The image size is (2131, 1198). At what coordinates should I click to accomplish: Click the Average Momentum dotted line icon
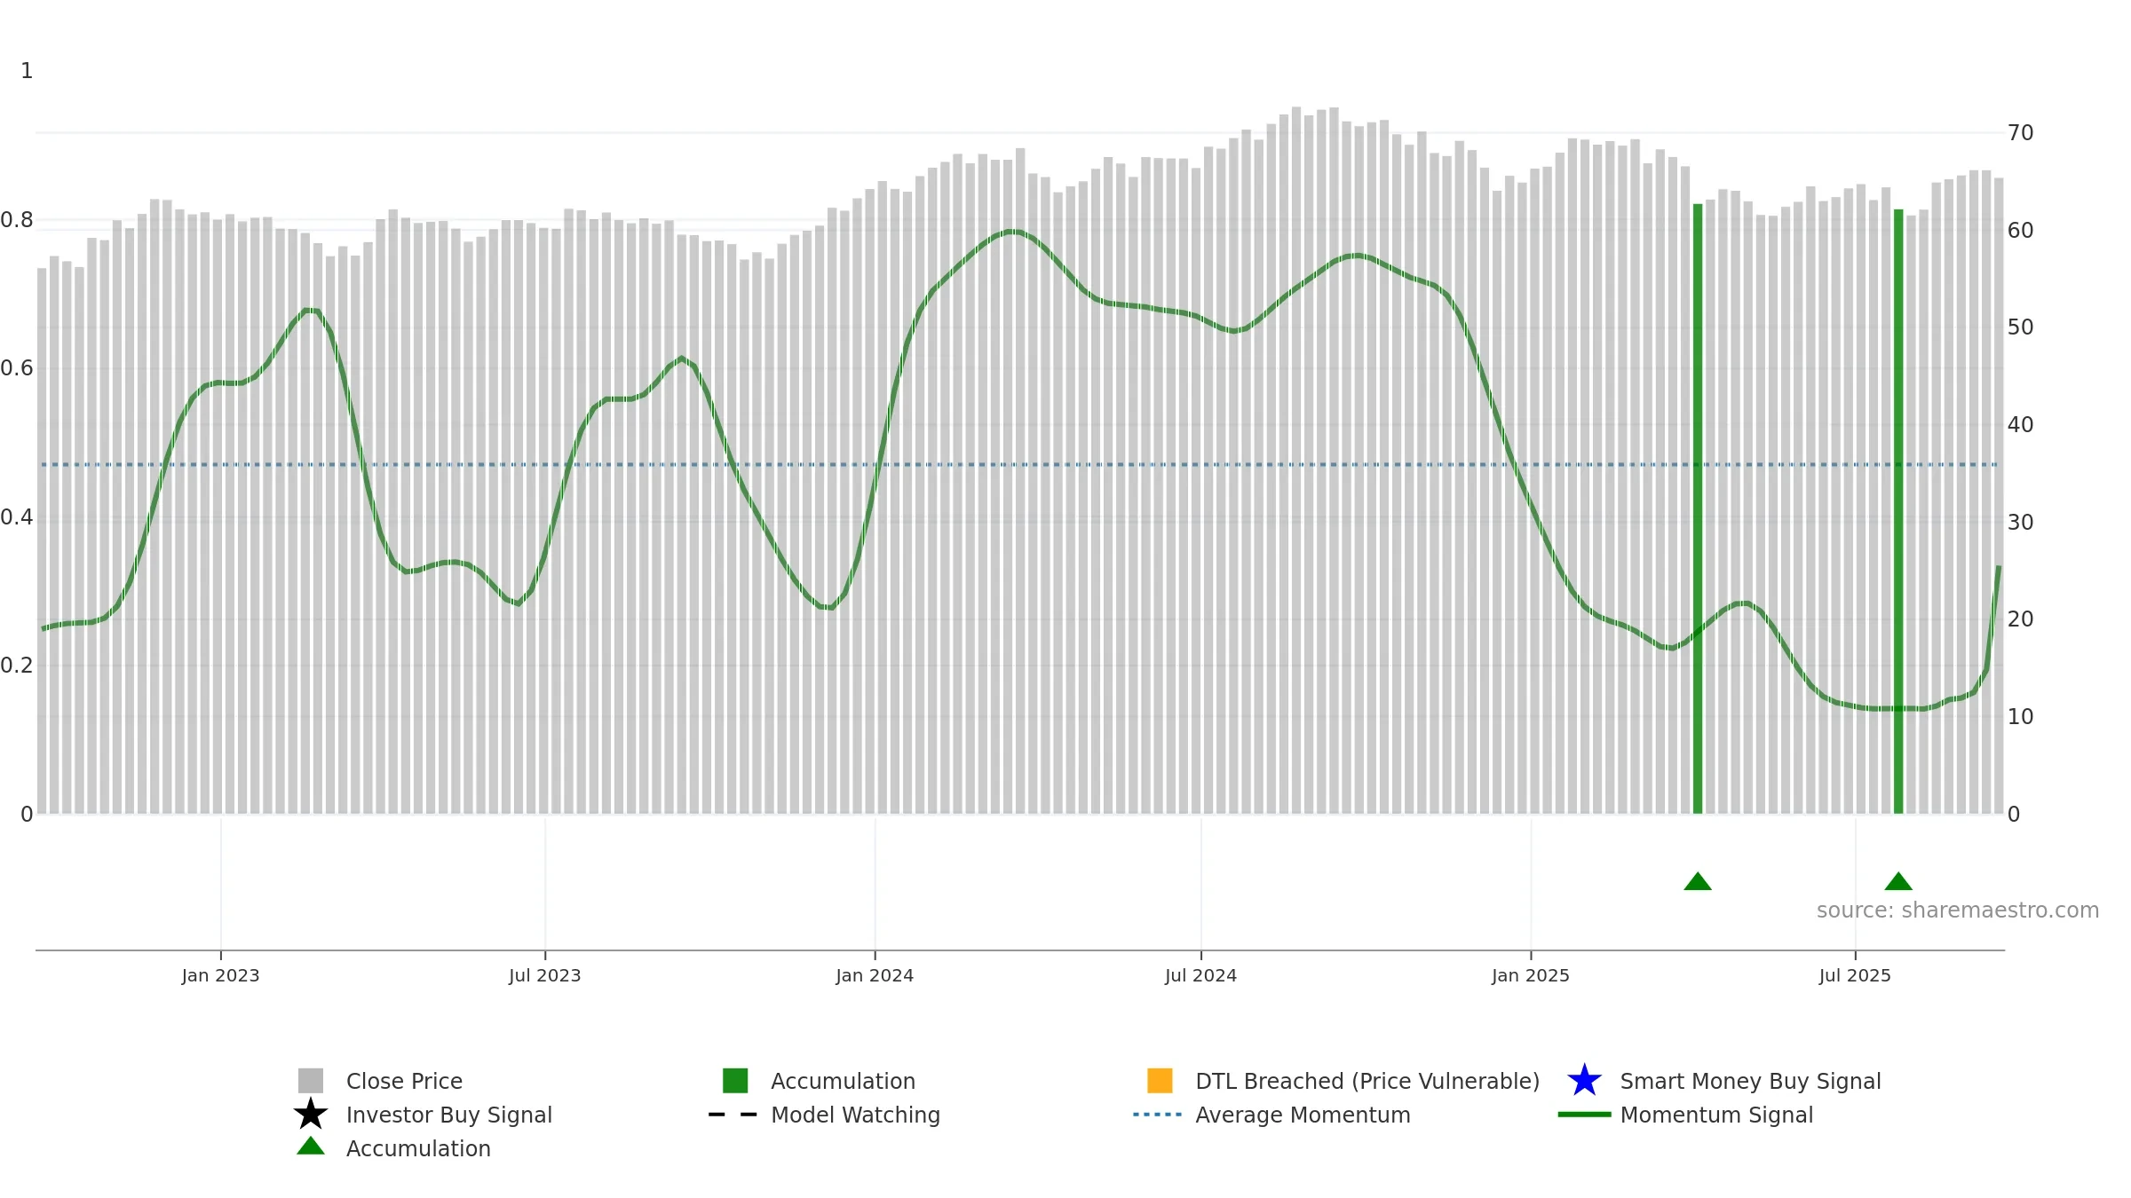[x=1157, y=1115]
